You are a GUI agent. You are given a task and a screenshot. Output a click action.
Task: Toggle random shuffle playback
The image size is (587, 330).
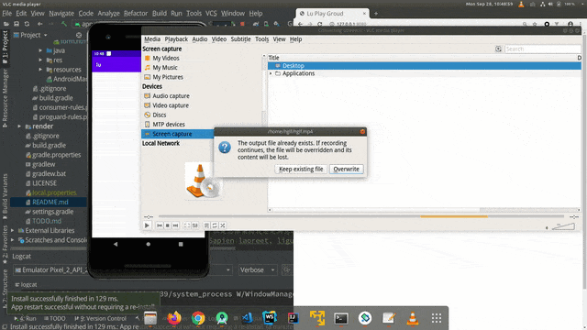223,225
